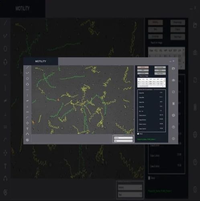Select the curved arc tool above move arrows
200x201 pixels.
(x=27, y=117)
